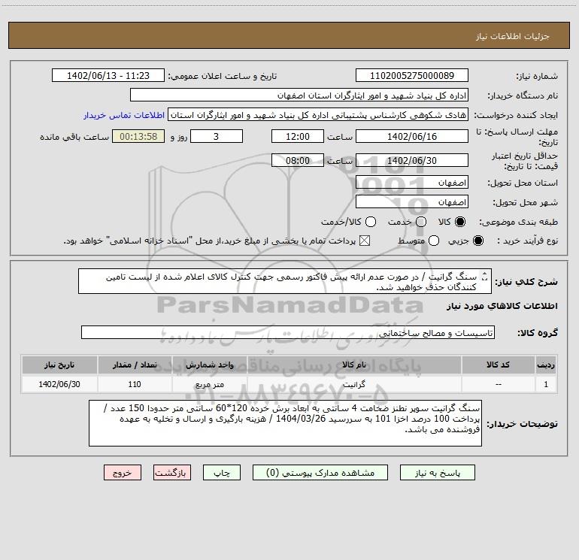Image resolution: width=579 pixels, height=560 pixels.
Task: Click the remaining days field showing 3
Action: (x=217, y=137)
